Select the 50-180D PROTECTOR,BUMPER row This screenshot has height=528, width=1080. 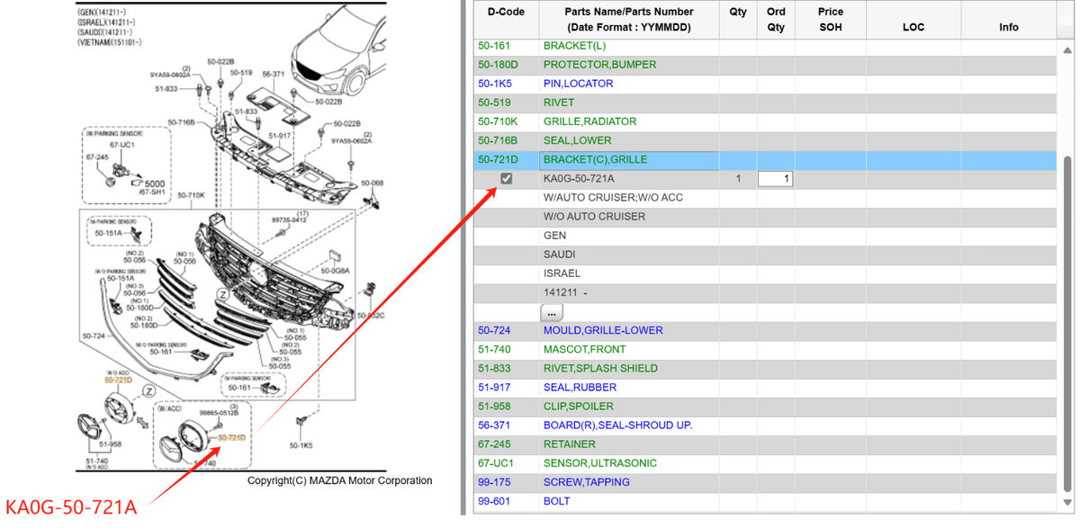click(765, 65)
